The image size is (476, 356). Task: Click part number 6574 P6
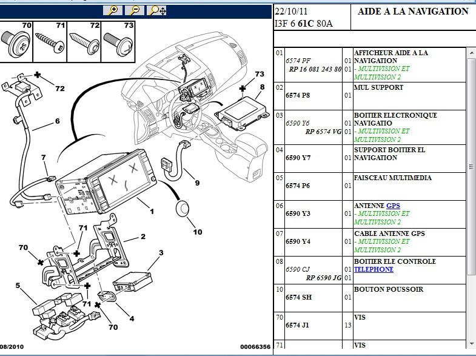298,186
